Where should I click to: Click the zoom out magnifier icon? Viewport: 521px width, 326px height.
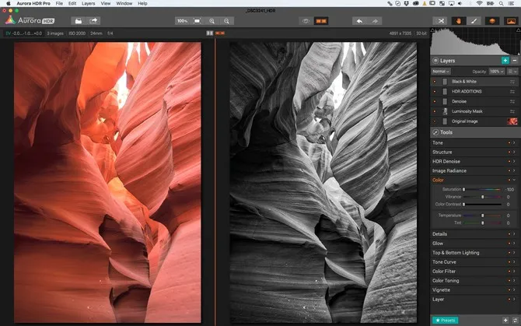(226, 21)
